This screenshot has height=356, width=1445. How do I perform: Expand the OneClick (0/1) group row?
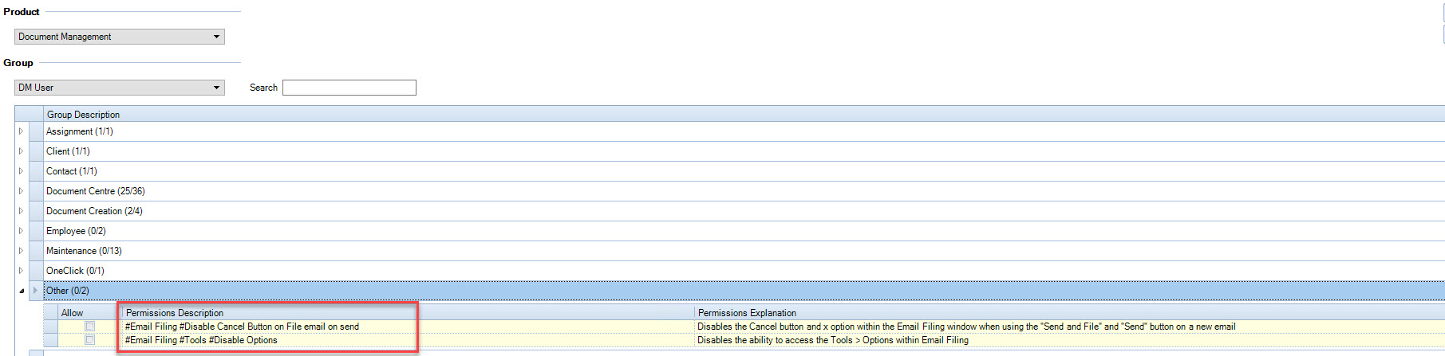[21, 271]
